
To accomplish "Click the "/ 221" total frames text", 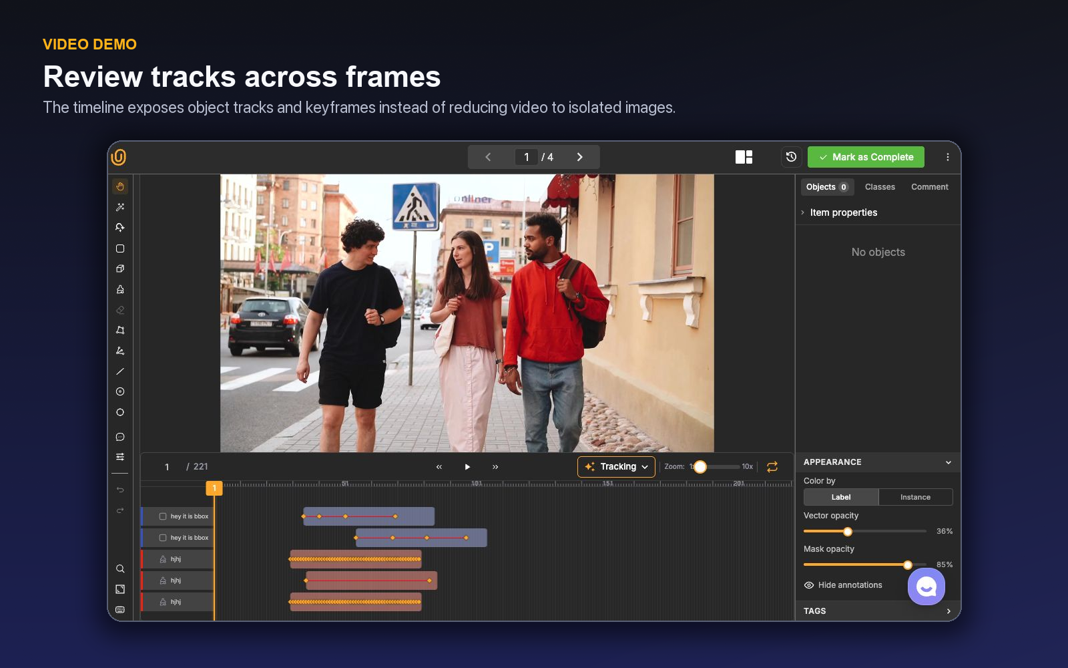I will (197, 467).
